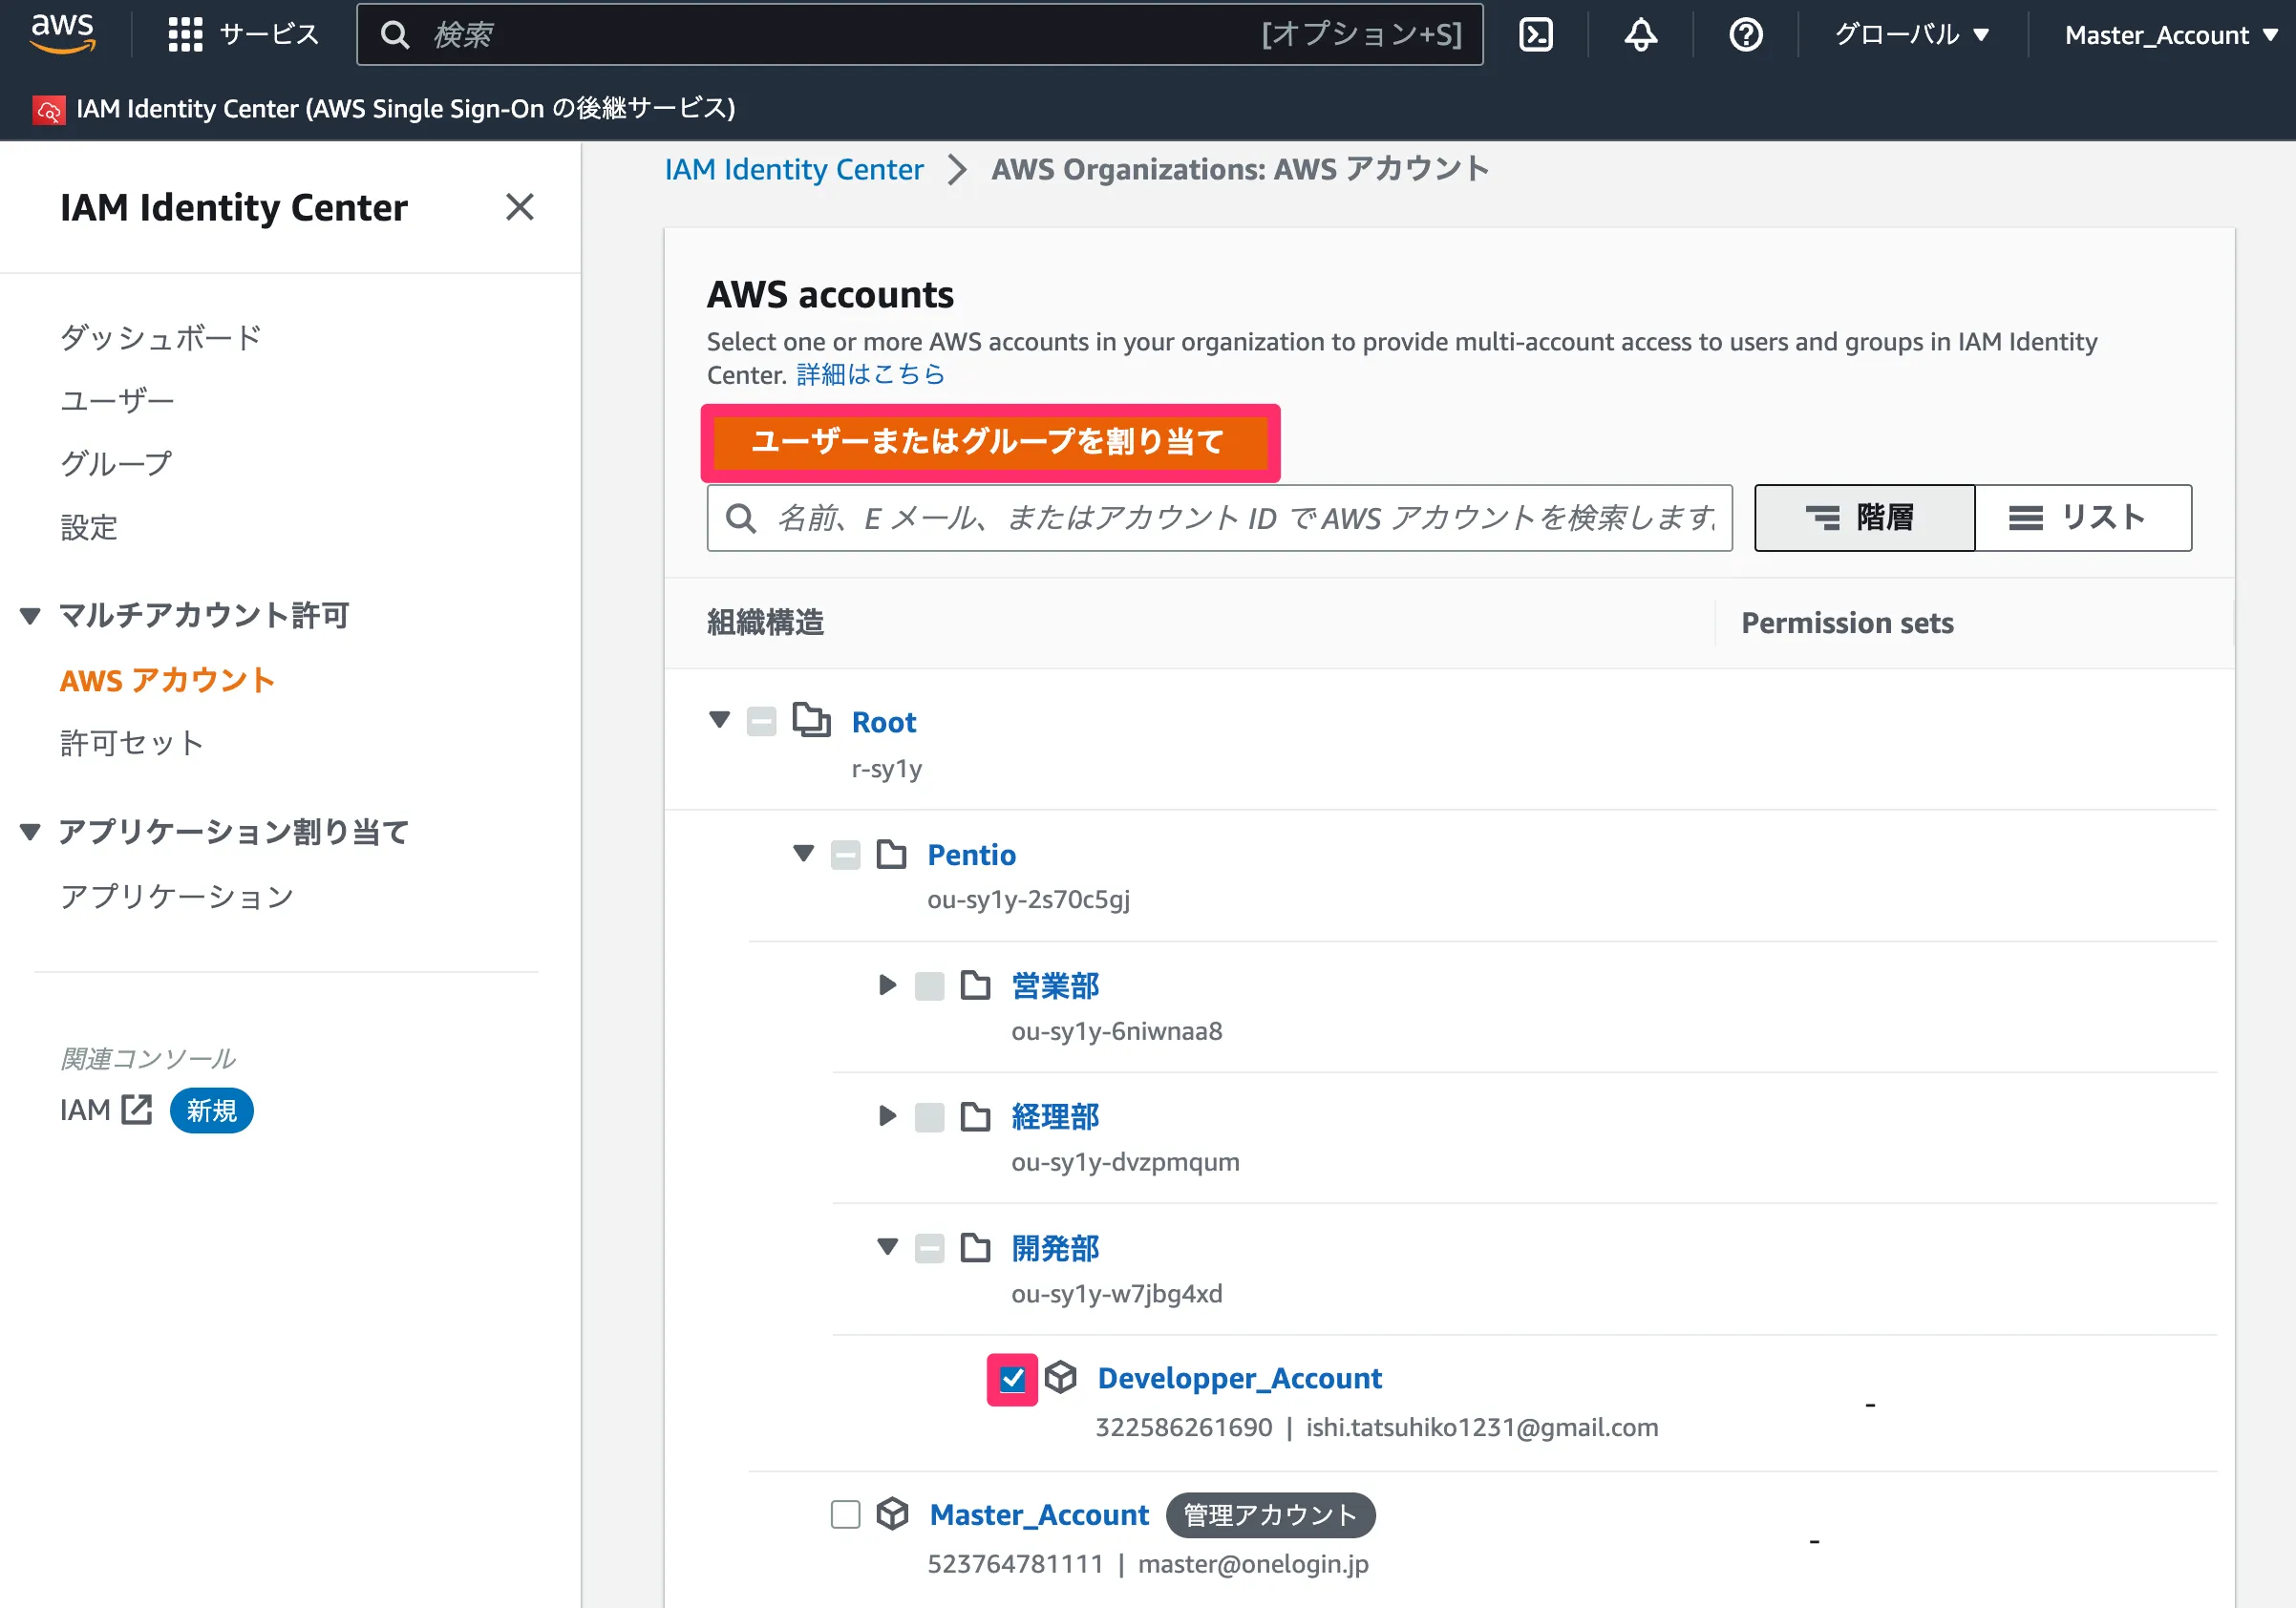Close the IAM Identity Center sidebar
2296x1608 pixels.
point(519,207)
